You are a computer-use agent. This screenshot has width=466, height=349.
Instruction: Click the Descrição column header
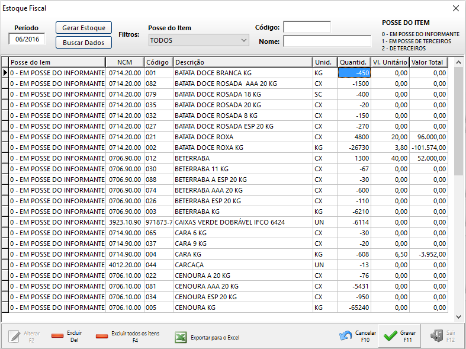pos(243,62)
